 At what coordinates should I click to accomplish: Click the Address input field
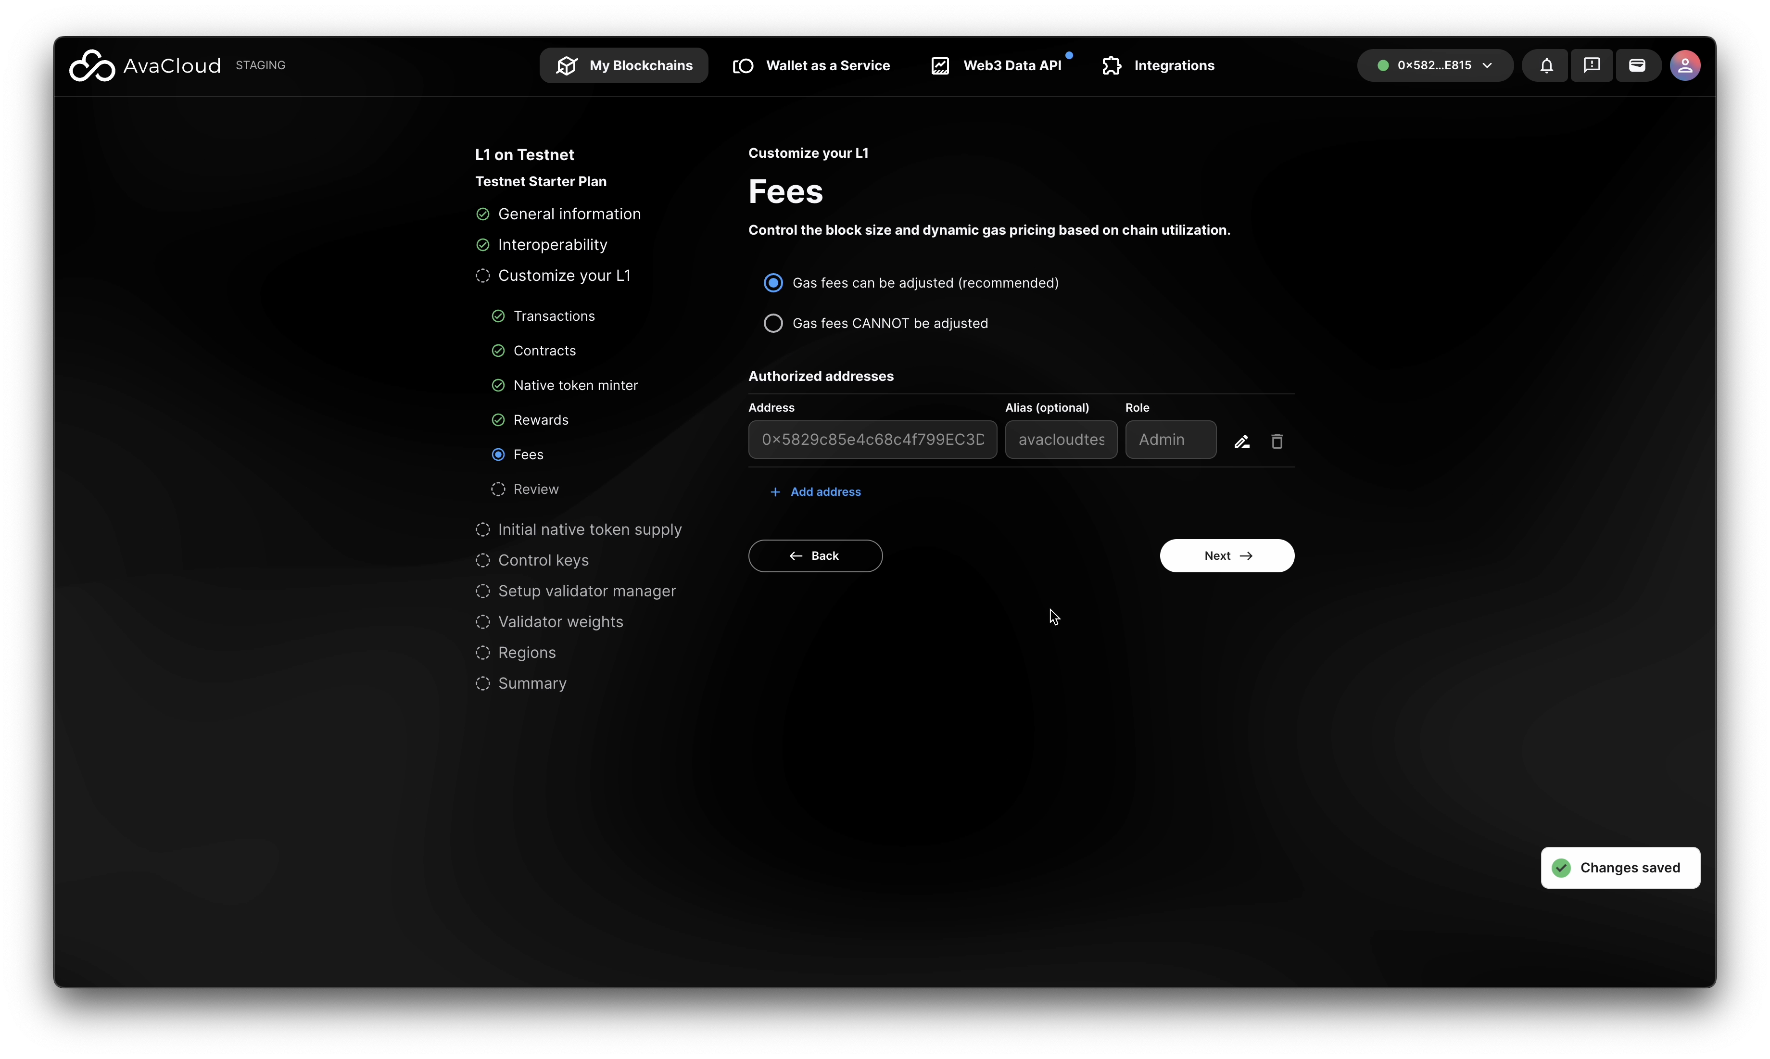click(x=872, y=440)
